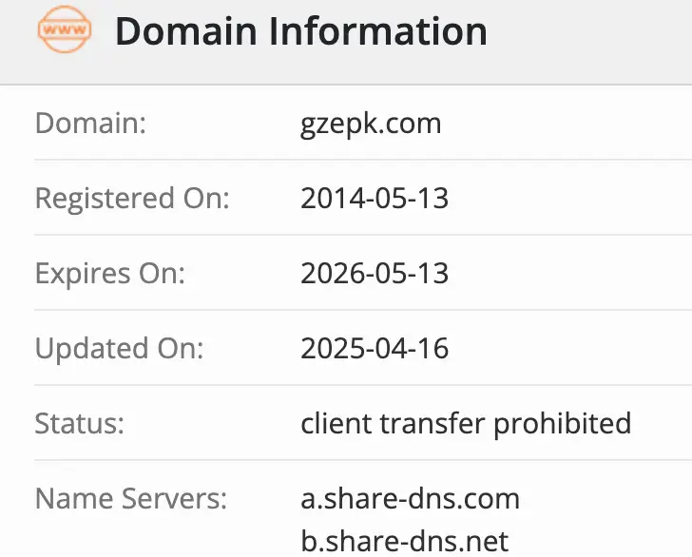Click the client transfer prohibited status
The height and width of the screenshot is (557, 692).
[466, 423]
